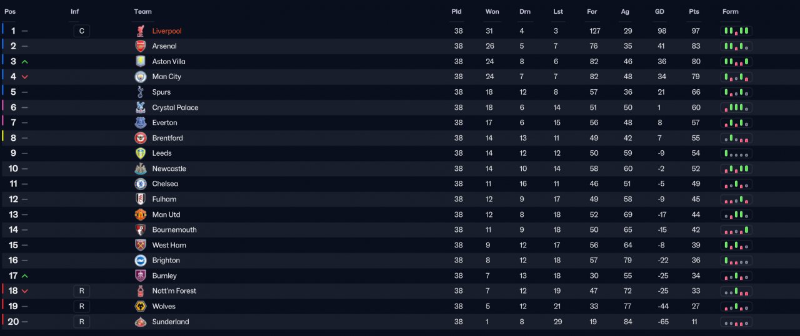Select the Newcastle crest icon
800x336 pixels.
point(141,169)
